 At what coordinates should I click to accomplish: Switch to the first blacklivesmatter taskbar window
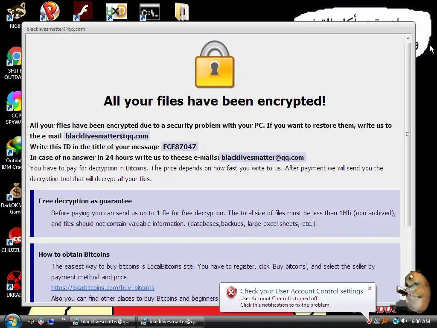102,322
